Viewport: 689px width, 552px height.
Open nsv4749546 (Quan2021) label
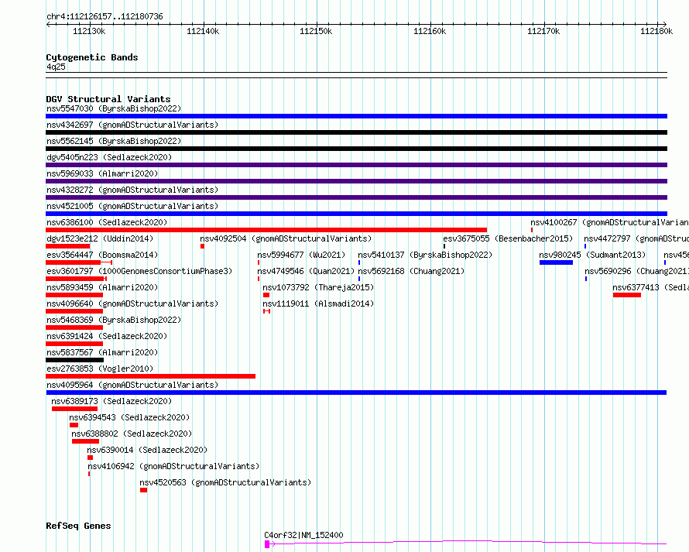pyautogui.click(x=306, y=271)
